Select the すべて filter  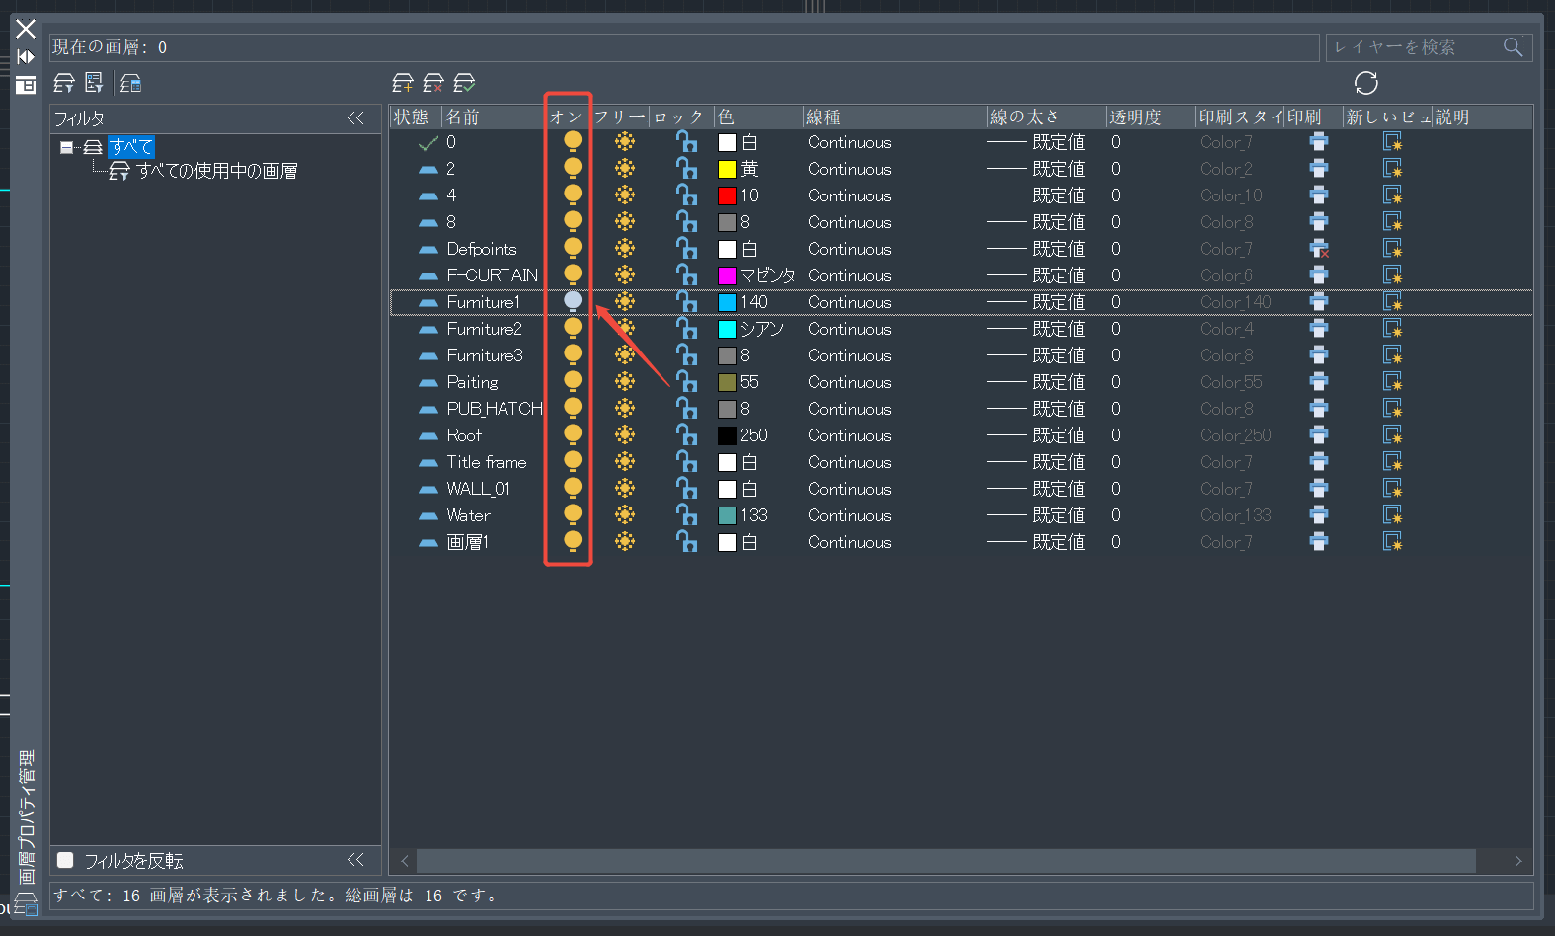point(131,147)
